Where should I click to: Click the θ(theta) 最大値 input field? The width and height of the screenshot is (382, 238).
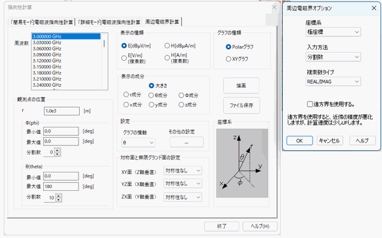[x=62, y=186]
